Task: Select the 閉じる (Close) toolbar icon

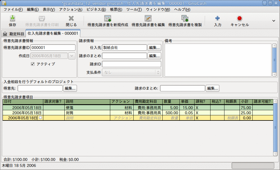Action: [71, 20]
